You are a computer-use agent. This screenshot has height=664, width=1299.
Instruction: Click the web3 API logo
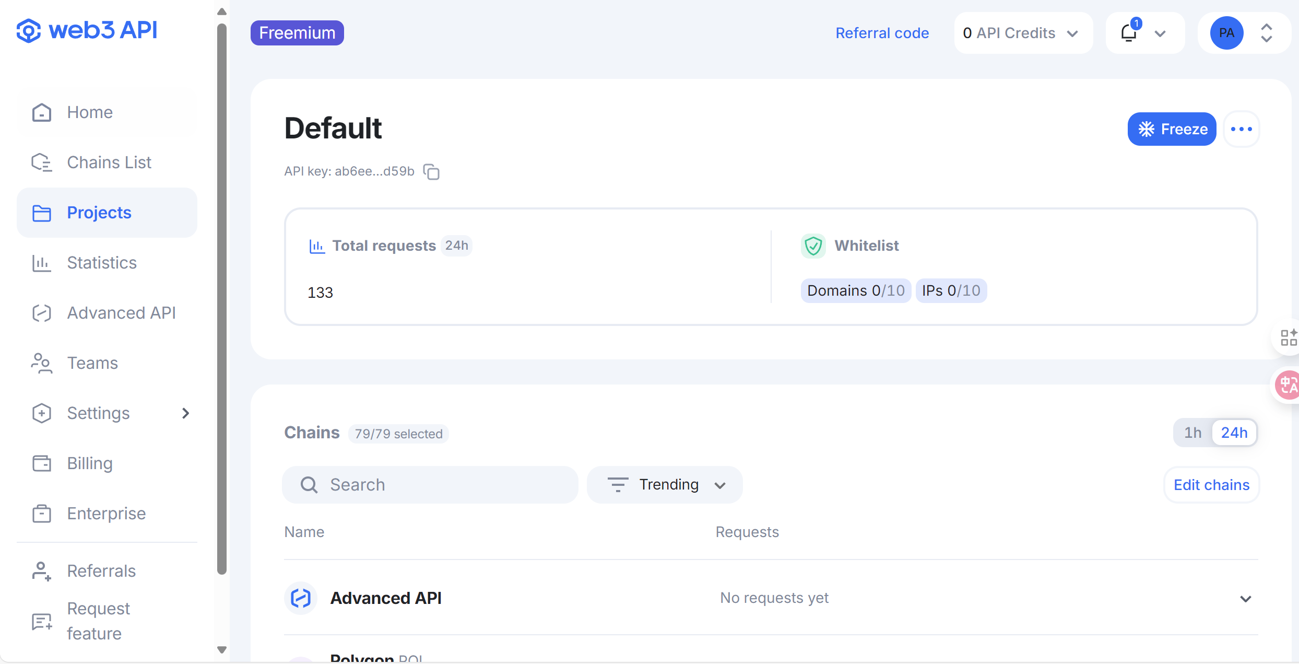click(87, 30)
